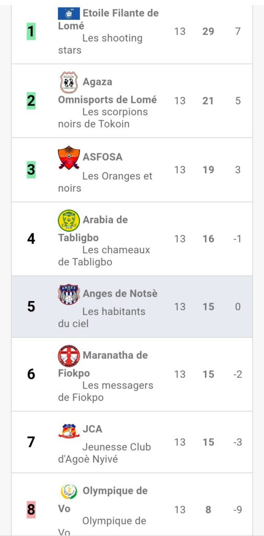Viewport: 264px width, 536px height.
Task: Click the Etoile Filante de Lomé club logo
Action: click(x=68, y=13)
